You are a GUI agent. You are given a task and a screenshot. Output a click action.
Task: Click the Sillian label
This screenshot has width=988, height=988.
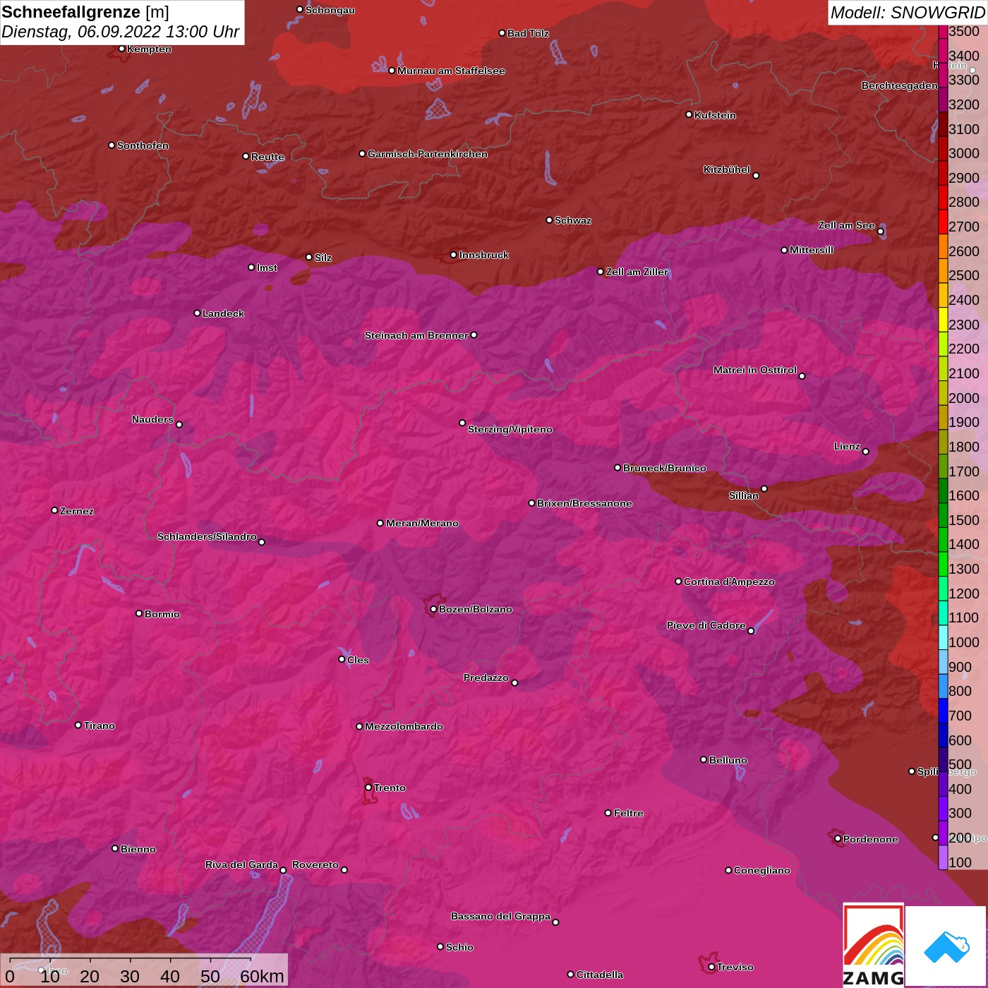[744, 495]
